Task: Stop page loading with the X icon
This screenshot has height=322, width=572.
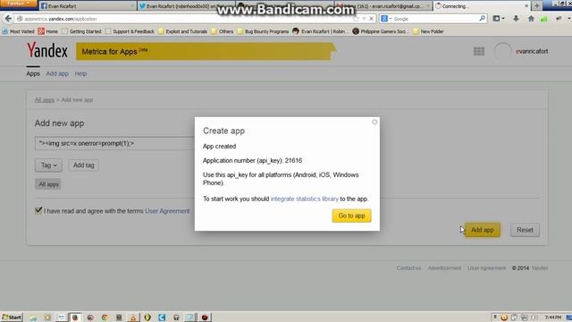Action: pos(371,19)
